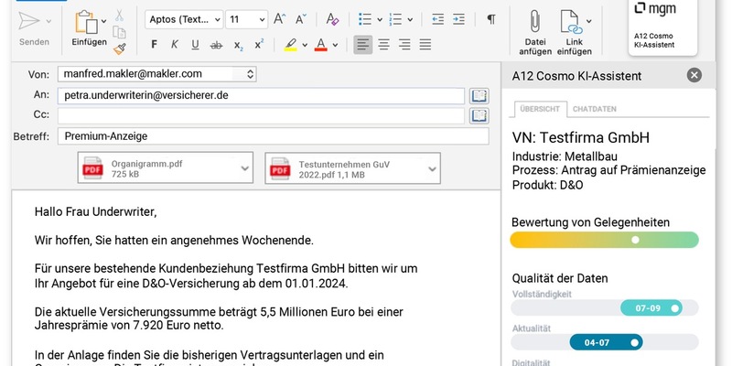The height and width of the screenshot is (366, 732).
Task: Increase indent with indent icon
Action: (458, 19)
